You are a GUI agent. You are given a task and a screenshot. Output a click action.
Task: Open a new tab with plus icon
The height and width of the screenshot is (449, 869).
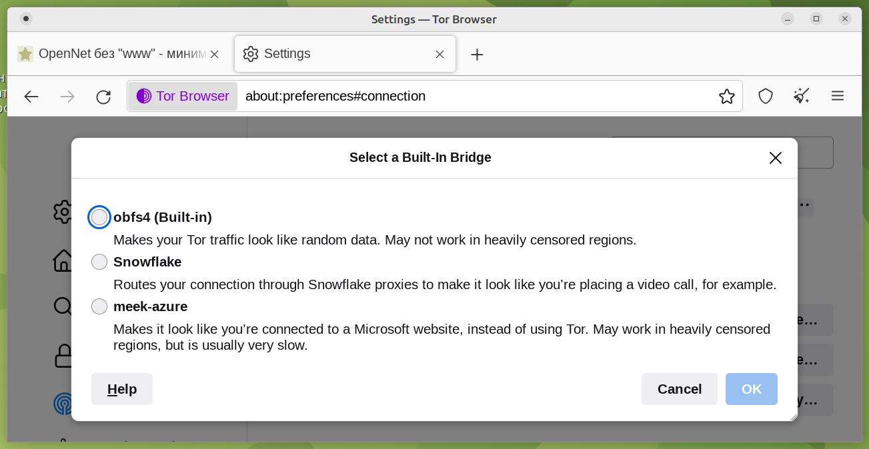(x=477, y=55)
